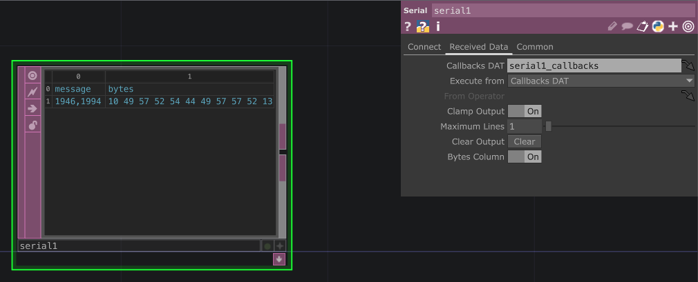Click upper scrollbar handle in node viewer
The image size is (698, 282).
[282, 137]
